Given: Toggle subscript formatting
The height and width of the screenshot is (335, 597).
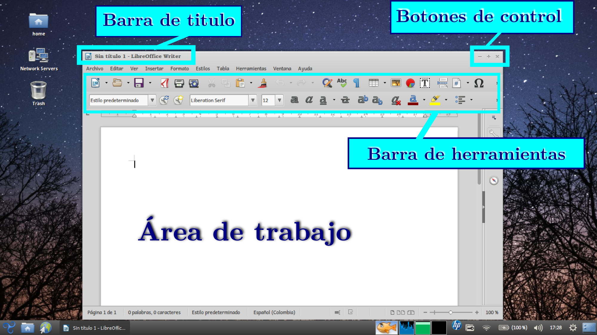Looking at the screenshot, I should coord(377,100).
